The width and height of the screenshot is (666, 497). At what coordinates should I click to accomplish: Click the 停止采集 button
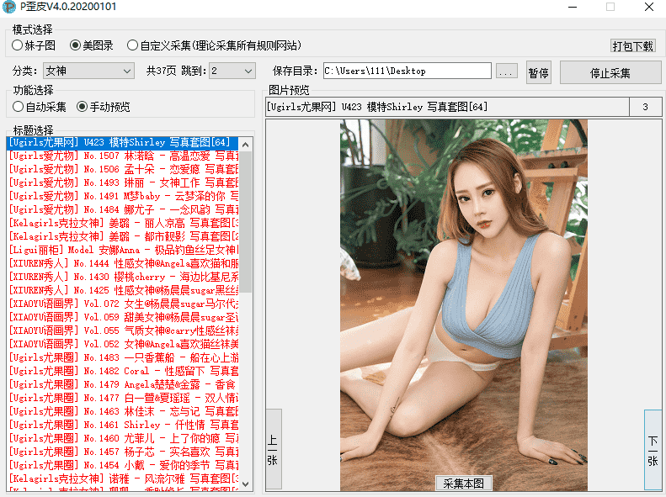(x=610, y=73)
